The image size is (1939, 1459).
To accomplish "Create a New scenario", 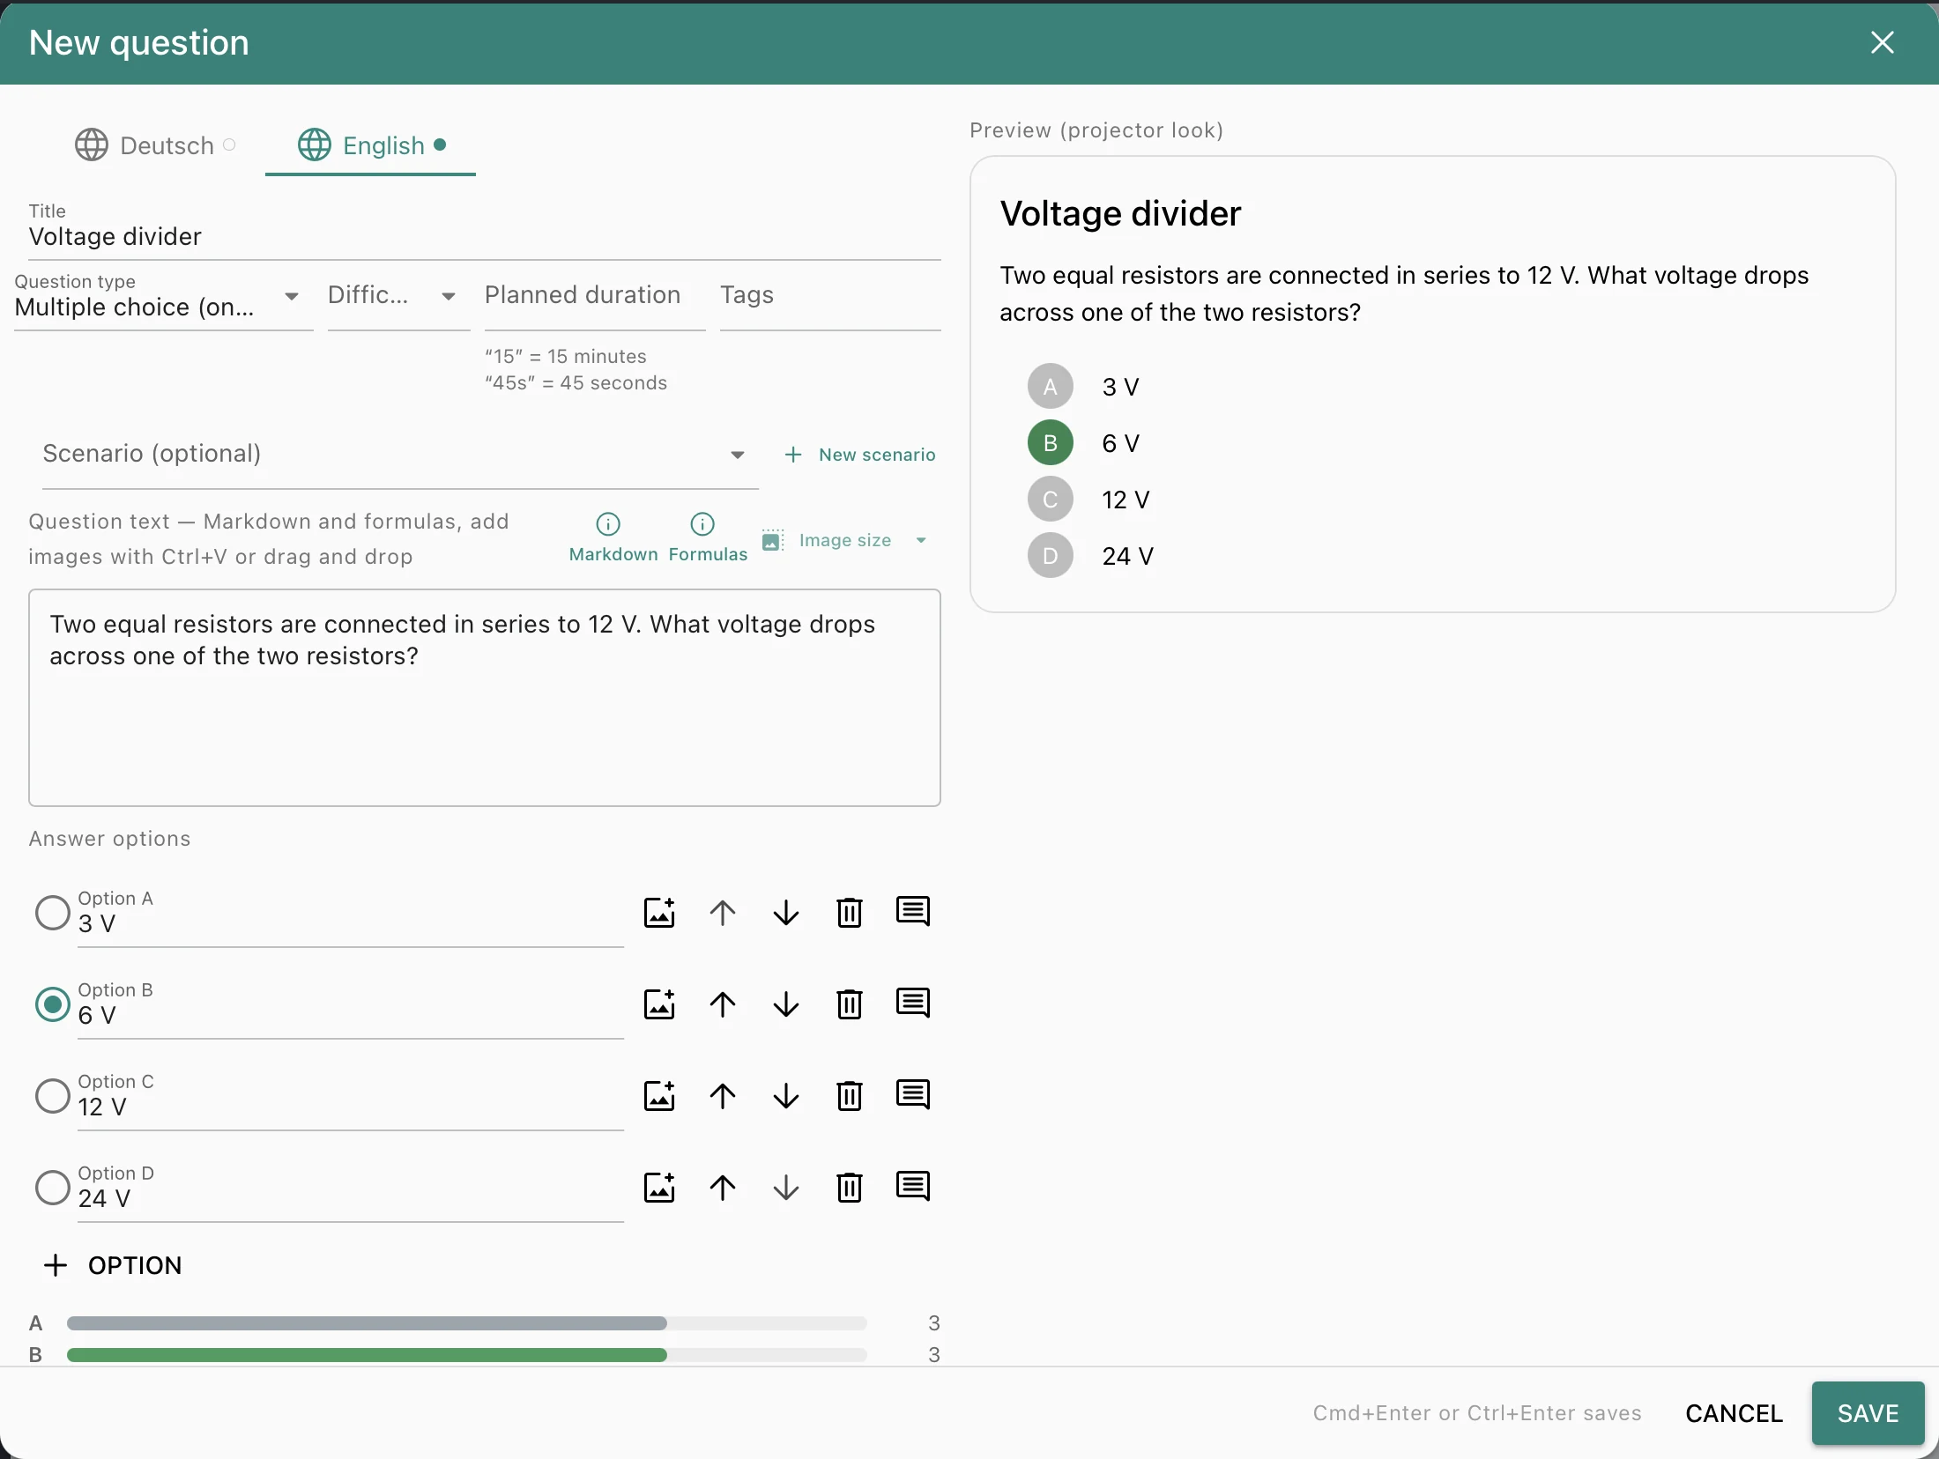I will pyautogui.click(x=860, y=455).
